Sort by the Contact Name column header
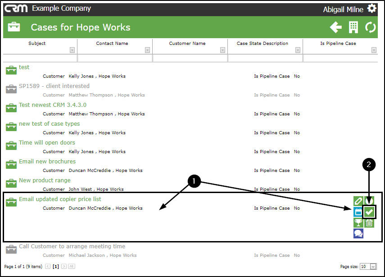Image resolution: width=385 pixels, height=277 pixels. (112, 43)
